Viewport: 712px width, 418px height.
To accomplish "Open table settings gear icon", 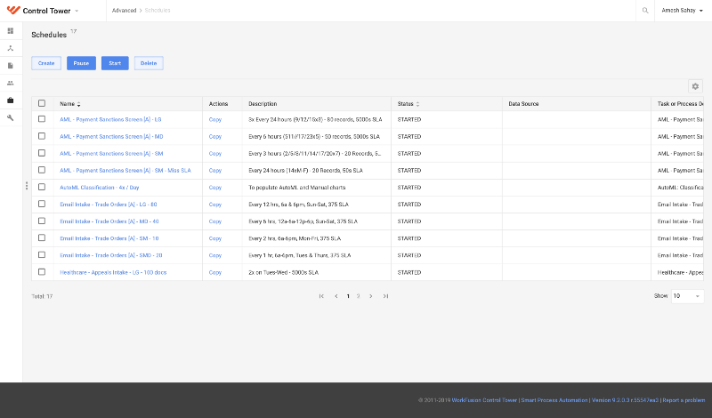I will tap(695, 86).
